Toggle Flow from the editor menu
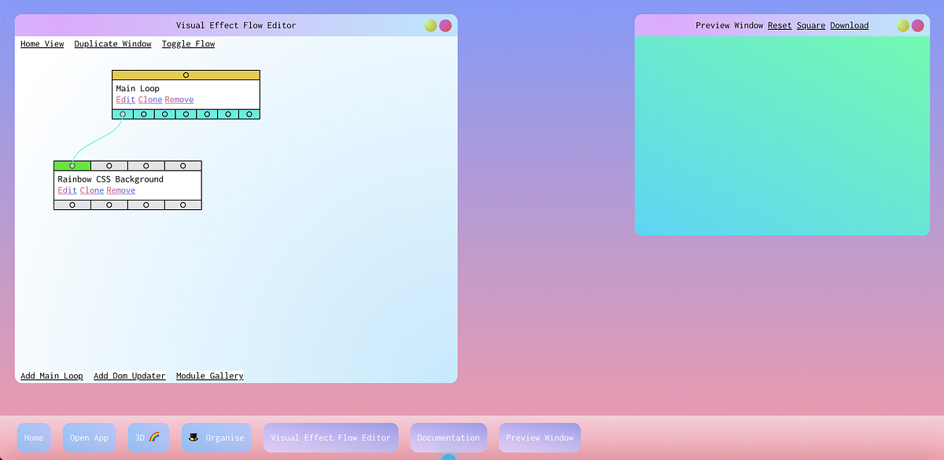 pyautogui.click(x=188, y=44)
